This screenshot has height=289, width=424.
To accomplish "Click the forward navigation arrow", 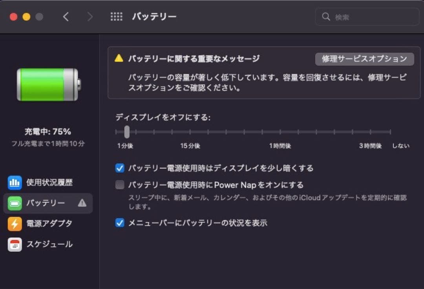I will pyautogui.click(x=90, y=16).
